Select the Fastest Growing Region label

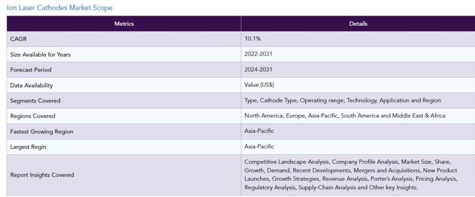point(41,132)
